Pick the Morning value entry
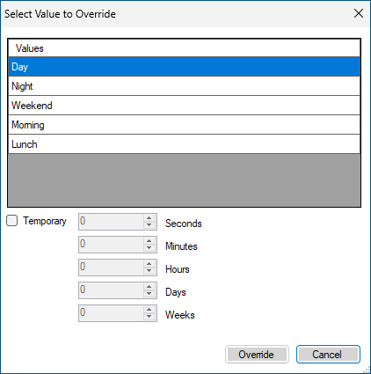The image size is (371, 374). pyautogui.click(x=184, y=125)
